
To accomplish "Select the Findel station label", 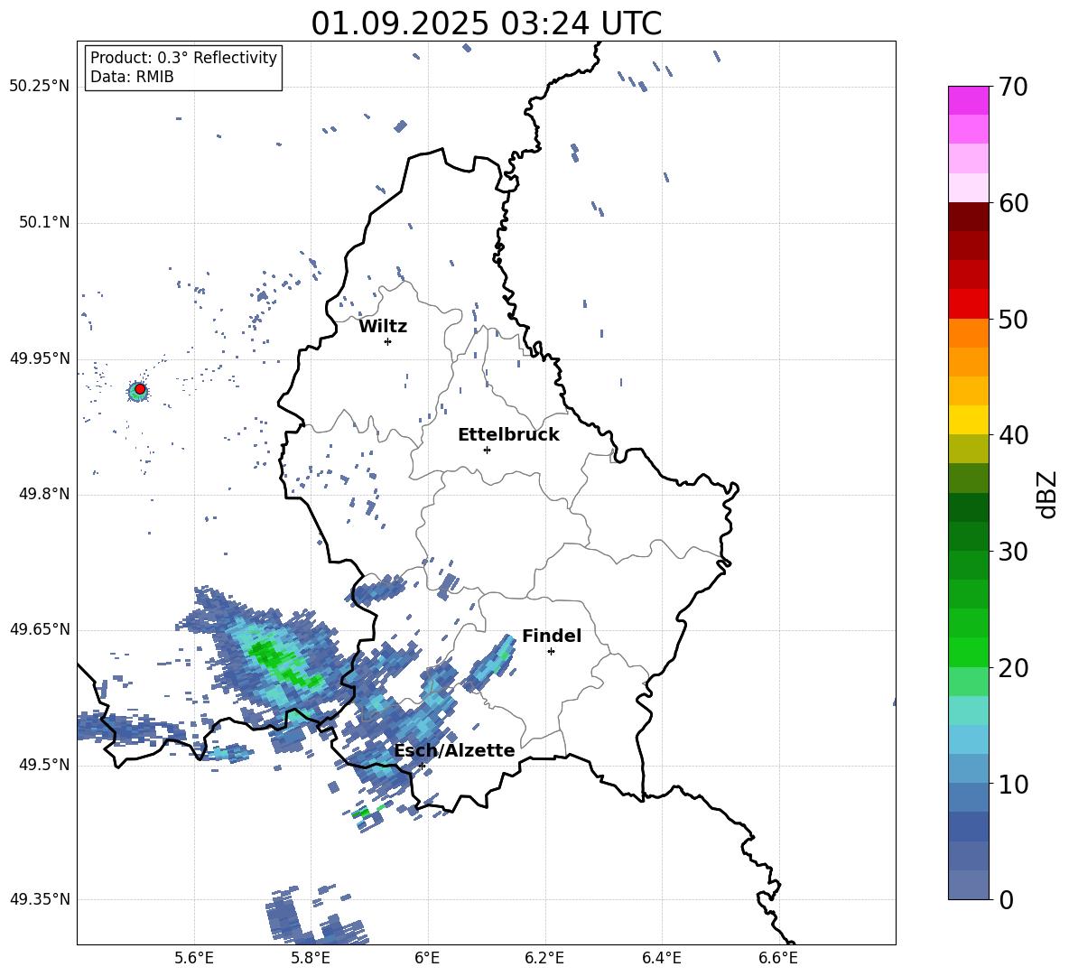I will point(552,636).
